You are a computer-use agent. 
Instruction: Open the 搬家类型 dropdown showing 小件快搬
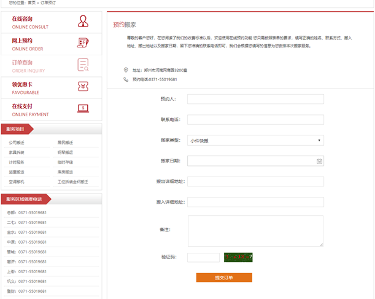click(255, 140)
